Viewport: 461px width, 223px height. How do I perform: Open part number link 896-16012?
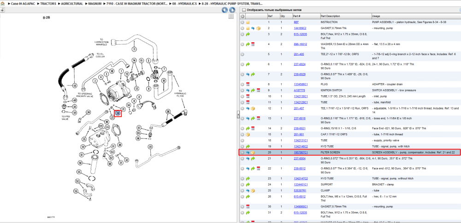pyautogui.click(x=300, y=44)
